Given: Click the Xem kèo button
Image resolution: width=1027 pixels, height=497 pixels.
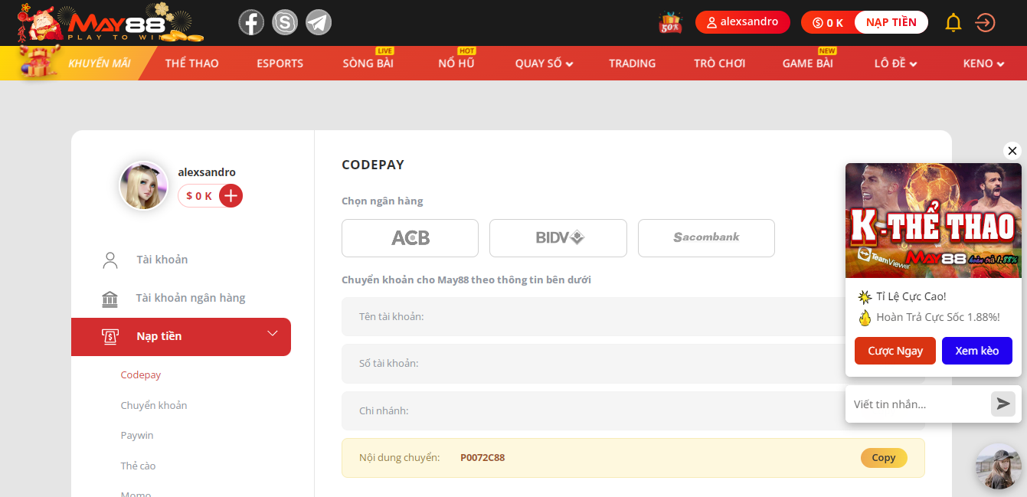Looking at the screenshot, I should click(977, 351).
